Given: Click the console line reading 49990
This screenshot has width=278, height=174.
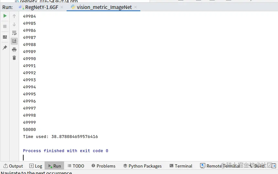Looking at the screenshot, I should tap(29, 59).
